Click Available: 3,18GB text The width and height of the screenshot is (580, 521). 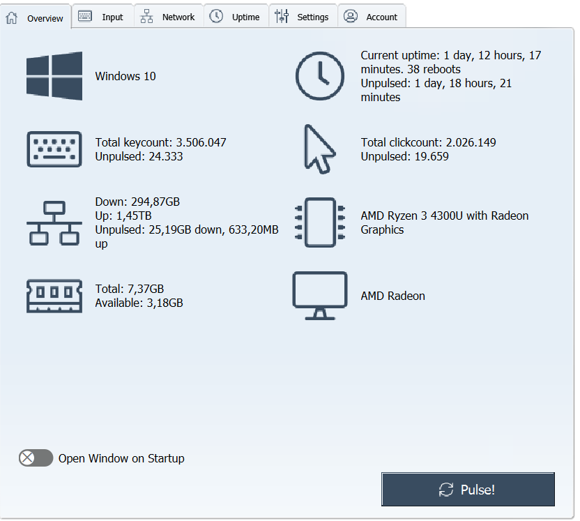pyautogui.click(x=139, y=303)
